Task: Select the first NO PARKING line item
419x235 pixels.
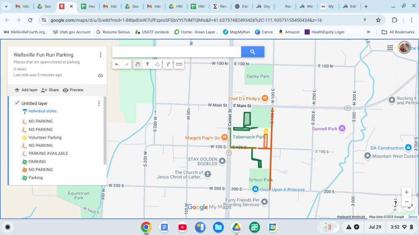Action: pos(41,121)
